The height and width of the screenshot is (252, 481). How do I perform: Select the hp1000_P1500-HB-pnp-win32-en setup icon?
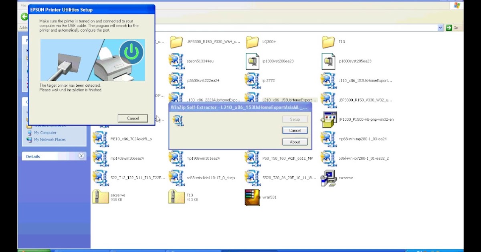click(328, 119)
